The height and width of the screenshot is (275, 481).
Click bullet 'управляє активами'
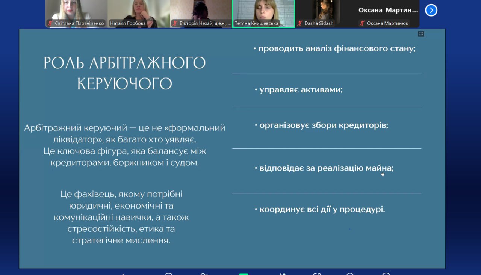pos(298,90)
